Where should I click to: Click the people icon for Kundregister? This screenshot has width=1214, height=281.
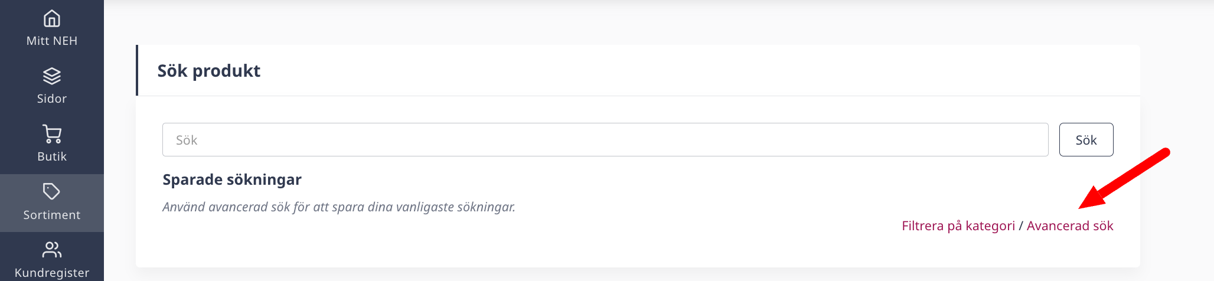52,250
